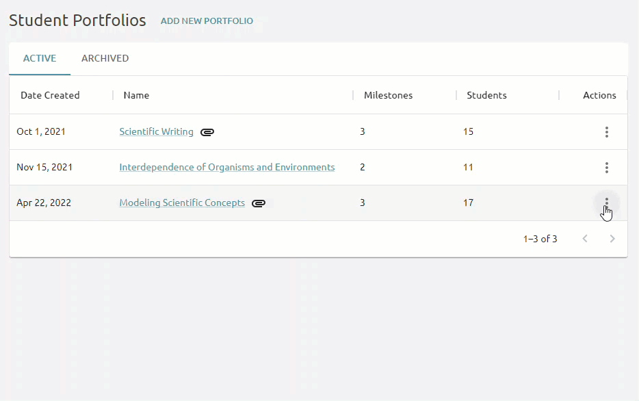Open Interdependence of Organisms and Environments link

(x=227, y=167)
